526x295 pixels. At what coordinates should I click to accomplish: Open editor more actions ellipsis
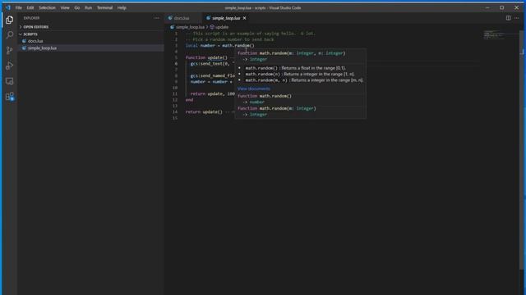[x=517, y=18]
